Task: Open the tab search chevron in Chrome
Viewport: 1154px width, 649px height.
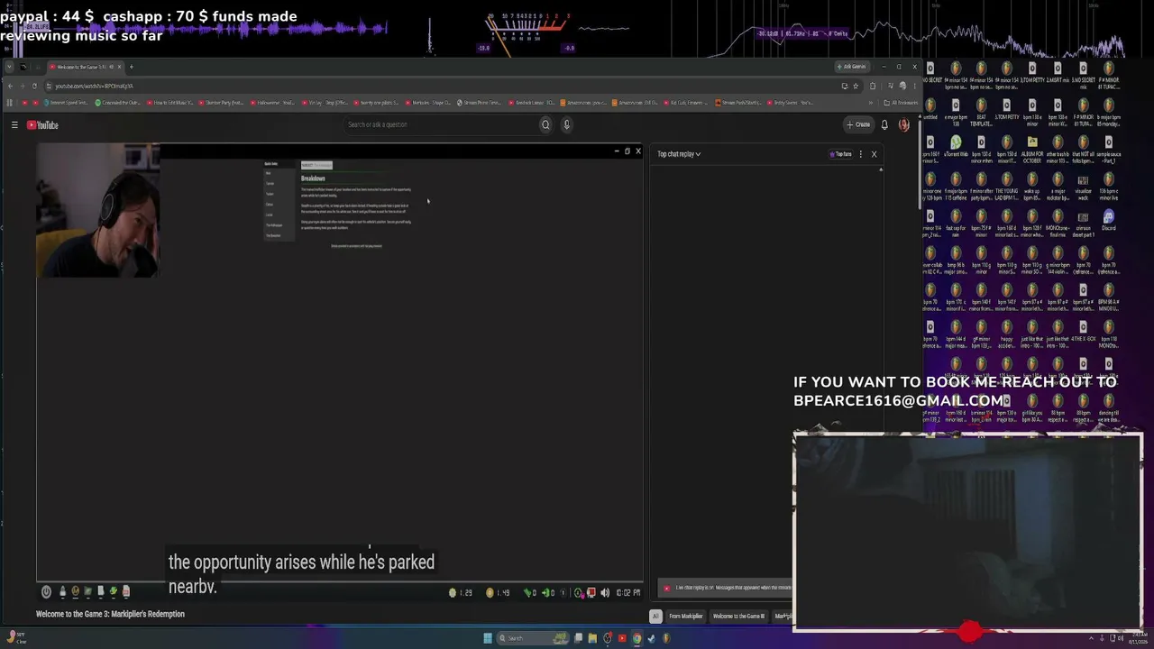Action: click(9, 67)
